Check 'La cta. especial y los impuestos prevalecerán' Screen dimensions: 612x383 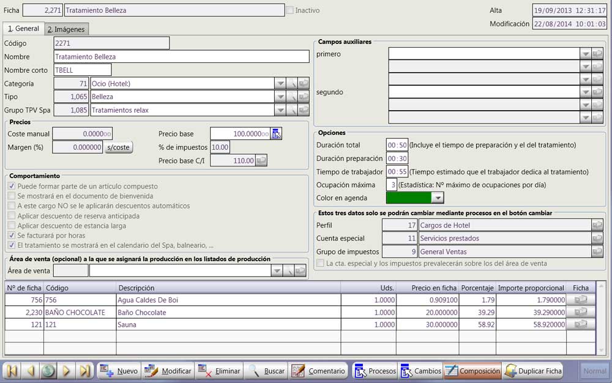click(321, 263)
